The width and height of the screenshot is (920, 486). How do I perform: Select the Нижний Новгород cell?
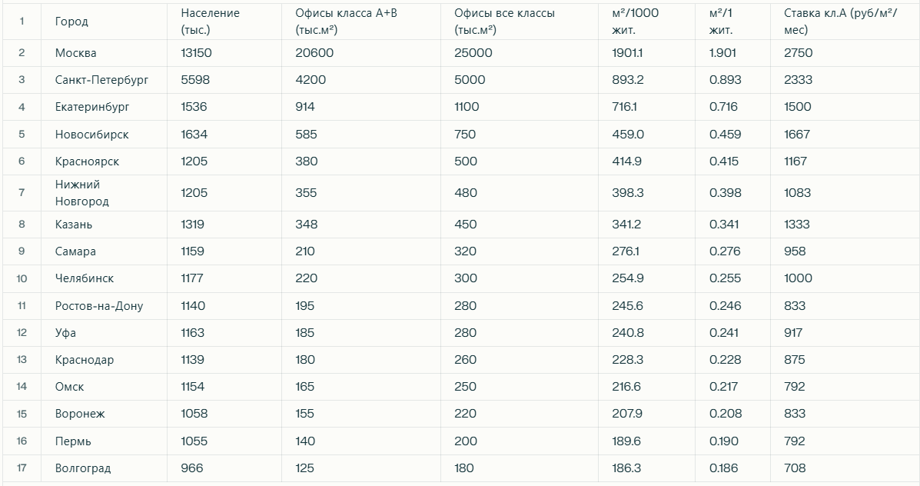point(104,192)
